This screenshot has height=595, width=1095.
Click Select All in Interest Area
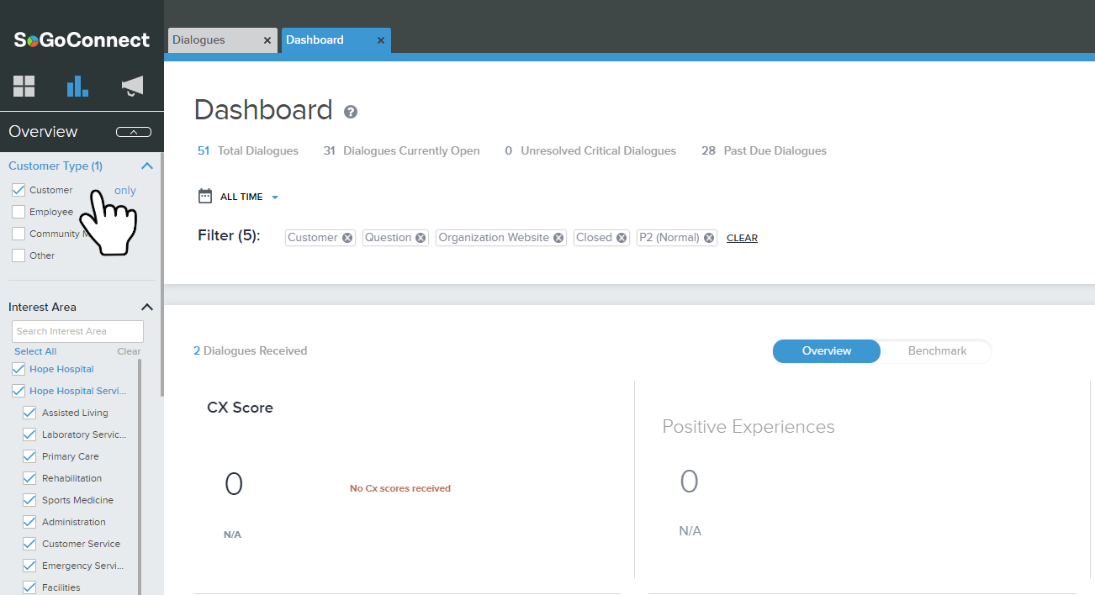(x=35, y=351)
